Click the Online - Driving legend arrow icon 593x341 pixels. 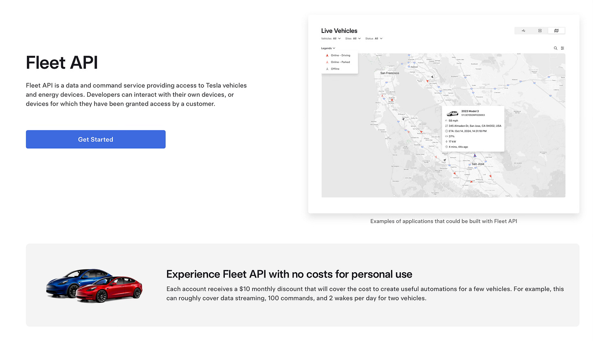pos(327,55)
